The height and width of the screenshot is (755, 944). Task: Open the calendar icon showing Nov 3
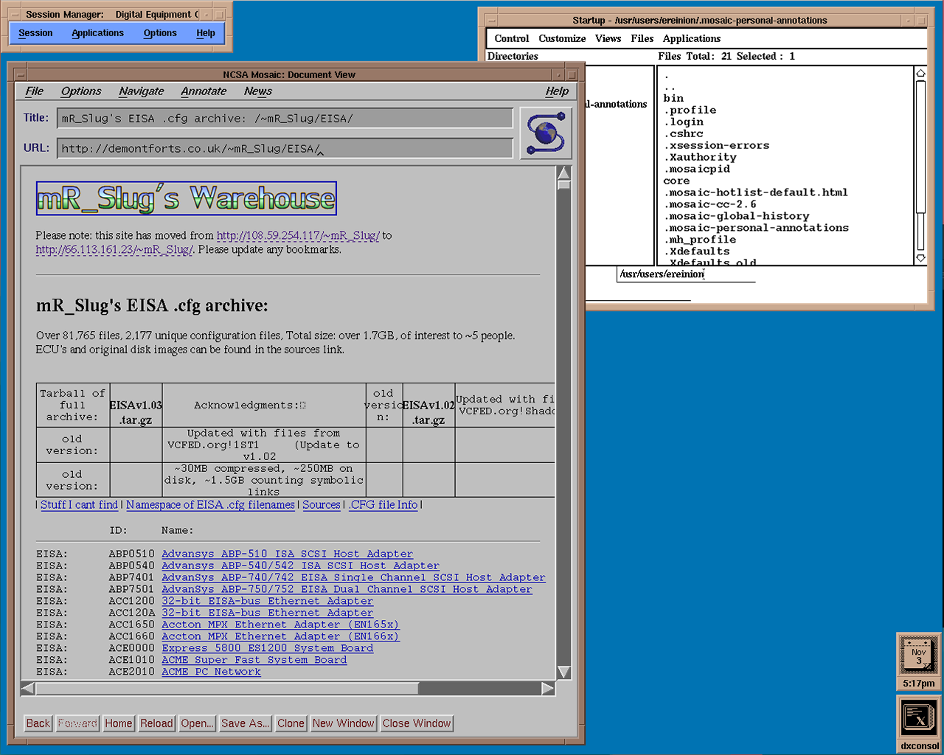918,655
